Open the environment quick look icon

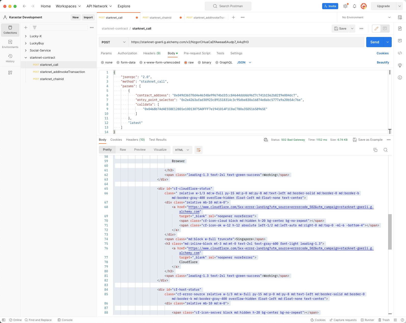coord(400,17)
